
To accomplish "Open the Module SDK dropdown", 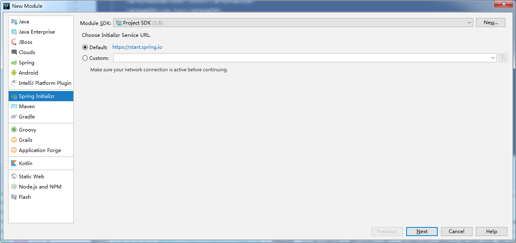I will pyautogui.click(x=293, y=23).
